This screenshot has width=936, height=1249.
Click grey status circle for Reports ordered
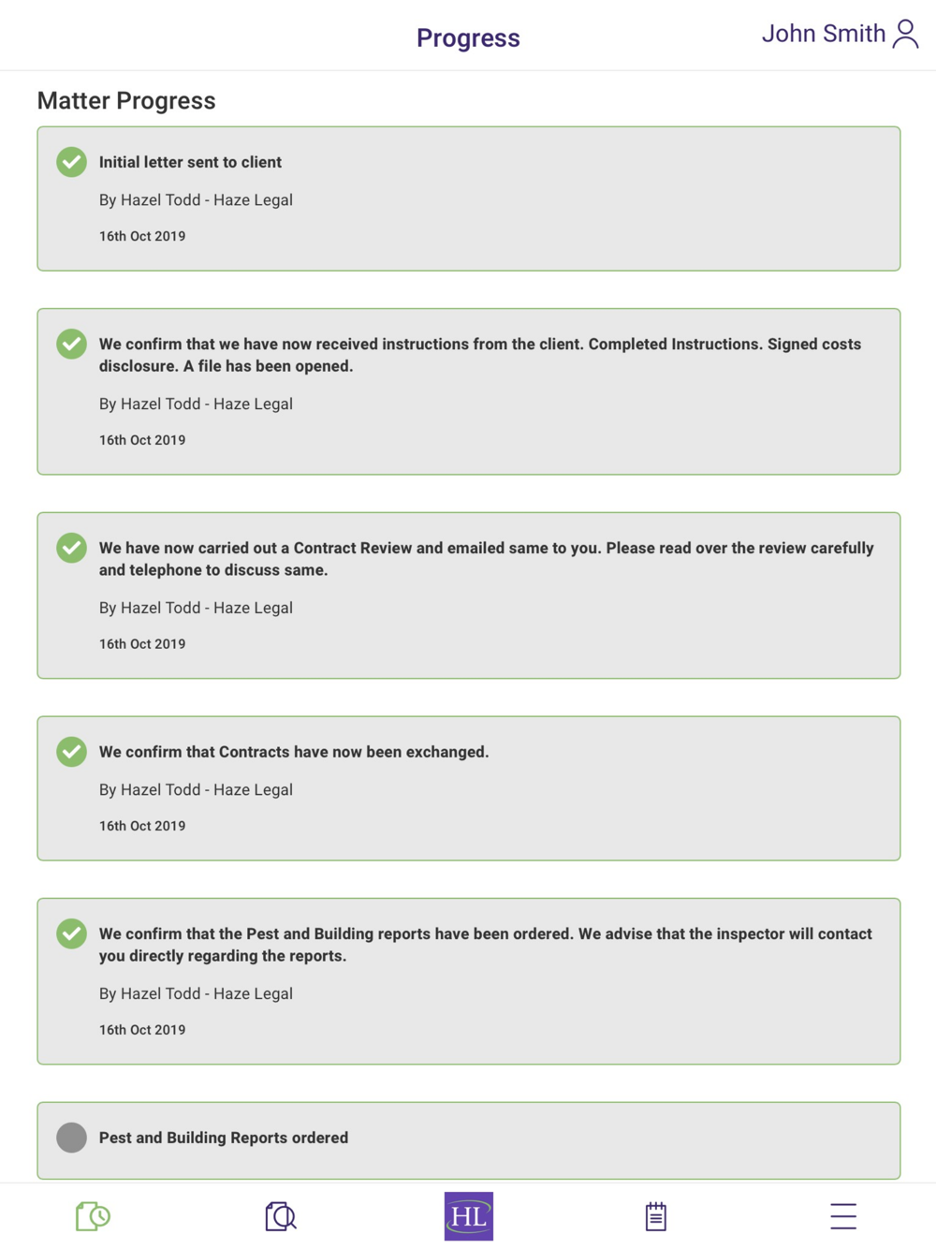click(x=71, y=1138)
